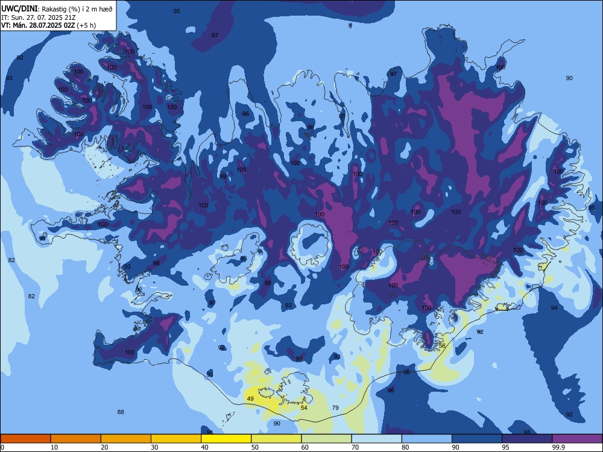
Task: Click the 'IT: Sun. 27. 07. 2025 21Z' line
Action: (x=39, y=17)
